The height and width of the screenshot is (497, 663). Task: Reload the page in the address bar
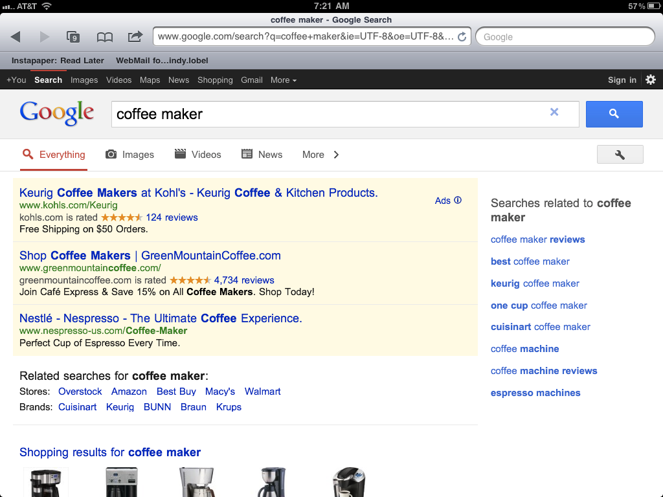[461, 37]
